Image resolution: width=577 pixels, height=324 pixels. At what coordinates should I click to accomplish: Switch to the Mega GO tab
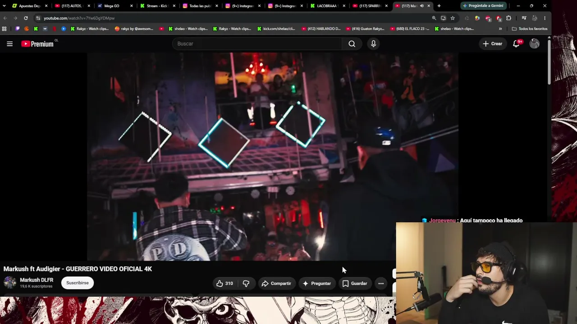point(114,6)
